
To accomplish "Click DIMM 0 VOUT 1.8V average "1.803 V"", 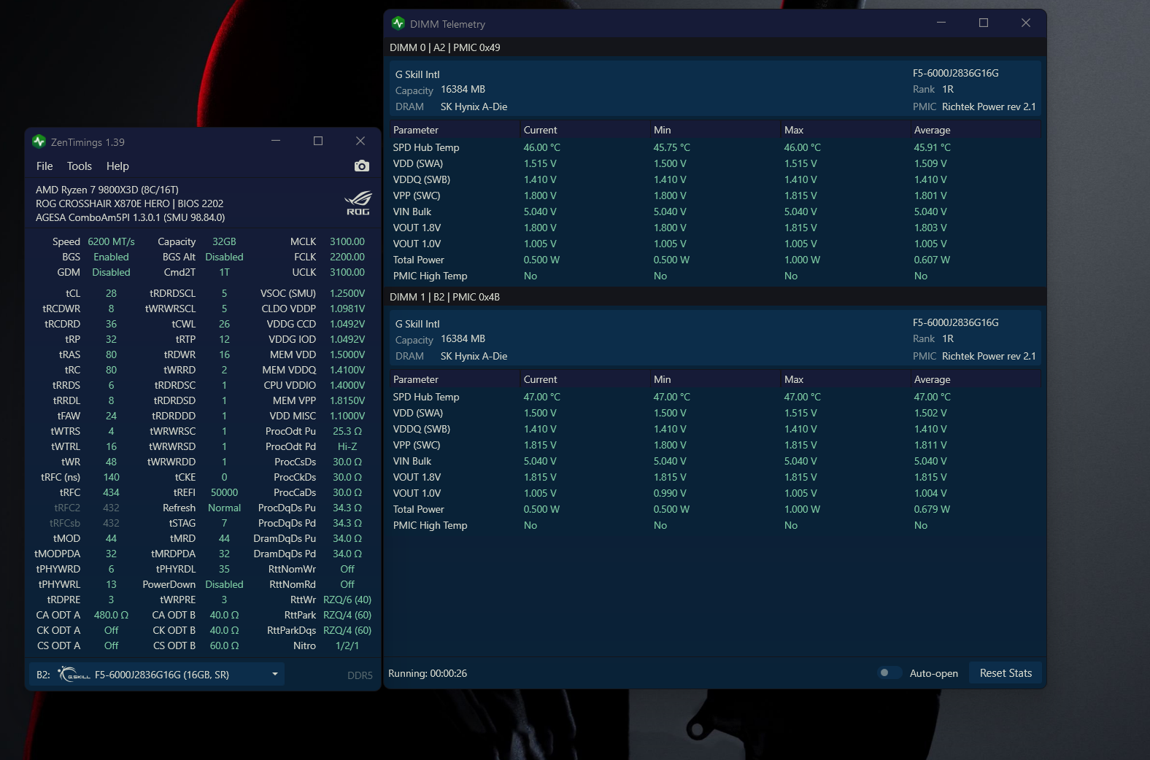I will [x=930, y=228].
